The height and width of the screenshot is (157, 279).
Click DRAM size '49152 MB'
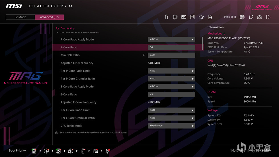tap(250, 97)
